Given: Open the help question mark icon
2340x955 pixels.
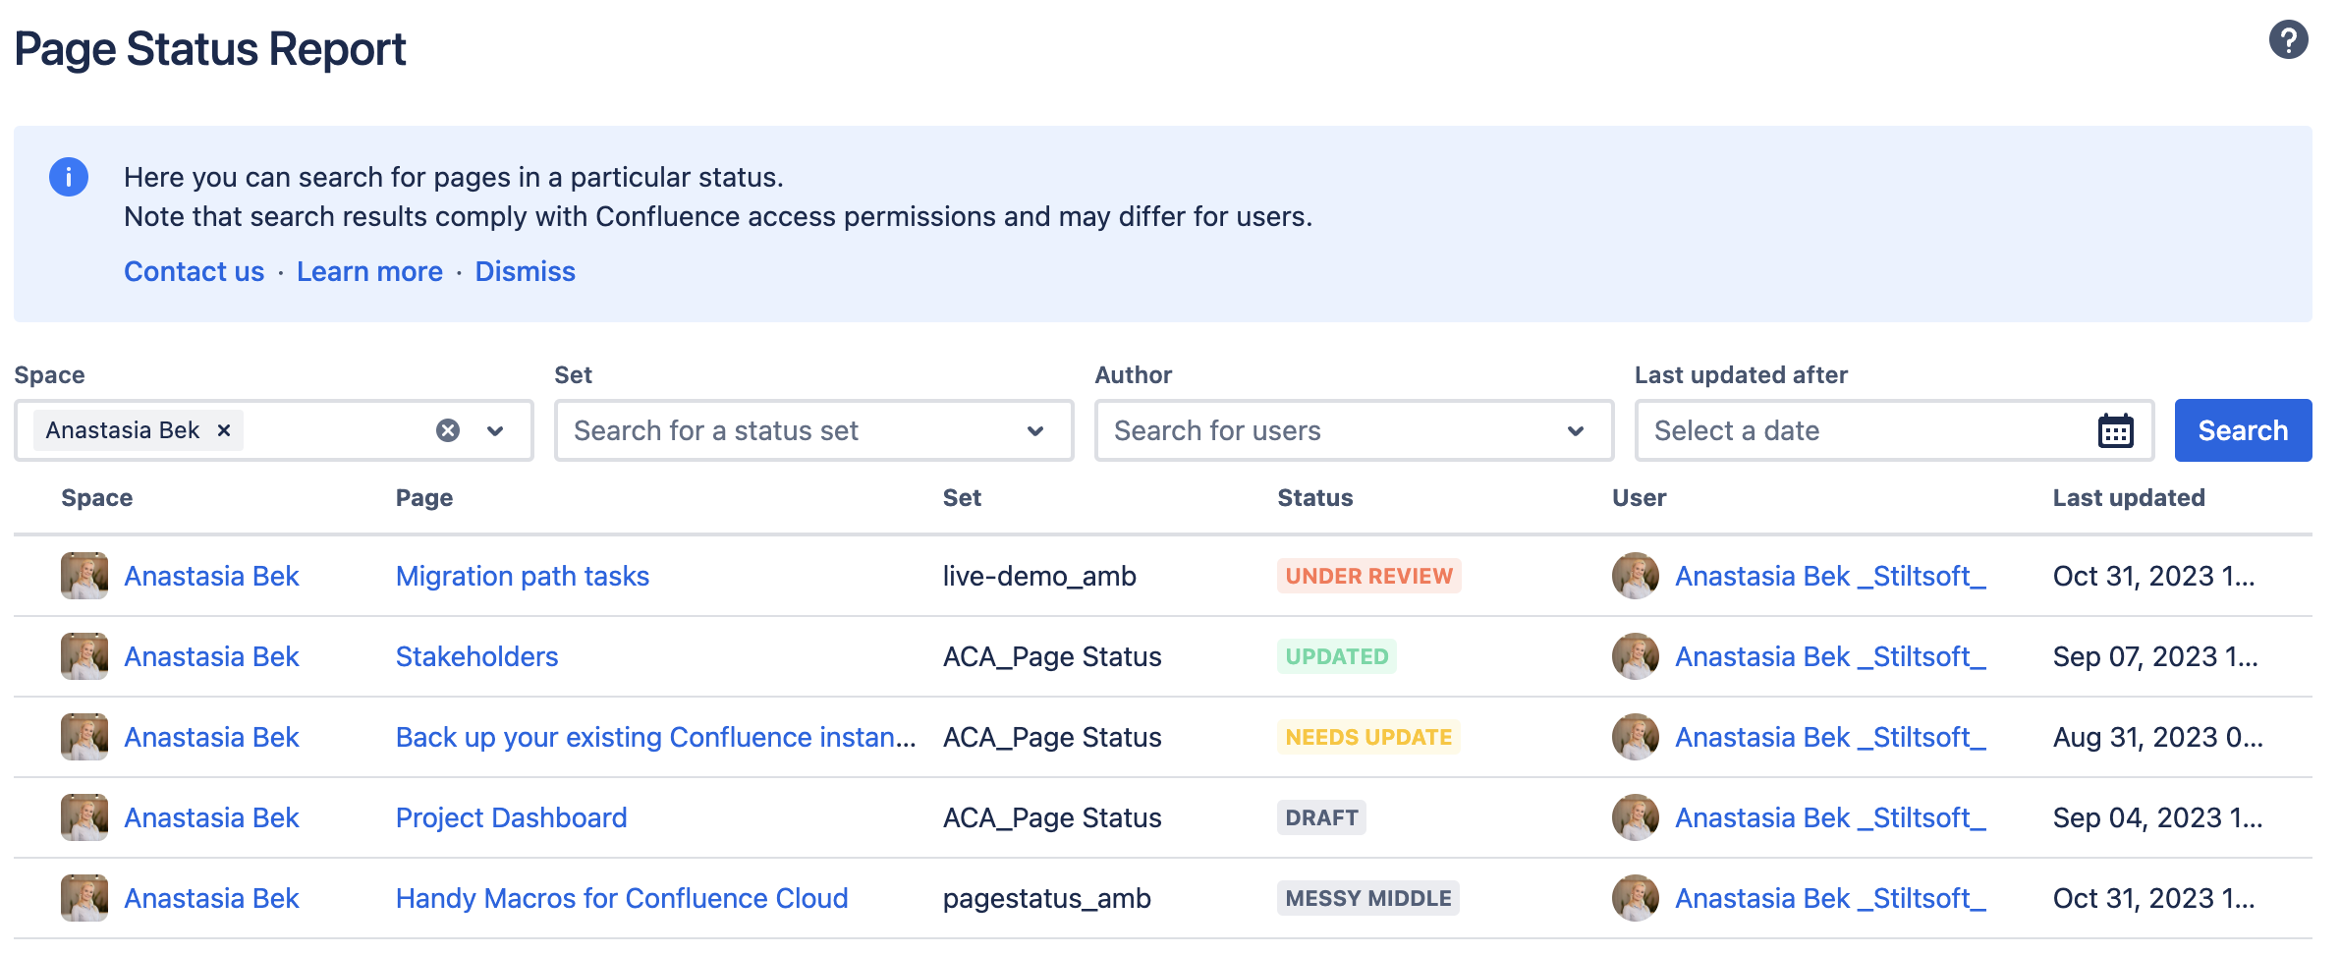Looking at the screenshot, I should click(x=2288, y=39).
